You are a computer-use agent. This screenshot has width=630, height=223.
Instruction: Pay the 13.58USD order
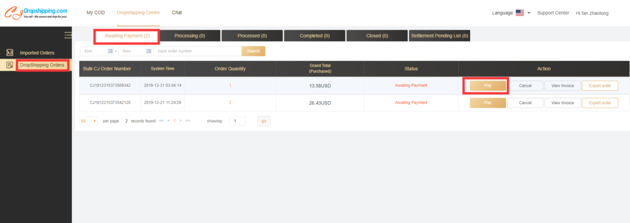coord(488,86)
